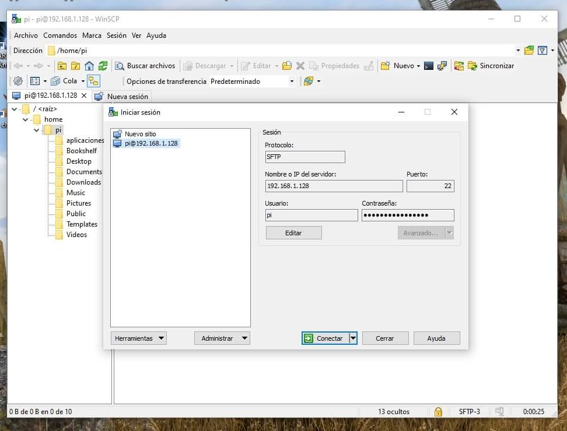The width and height of the screenshot is (567, 431).
Task: Click the 13 ocultos status entry
Action: pos(394,412)
